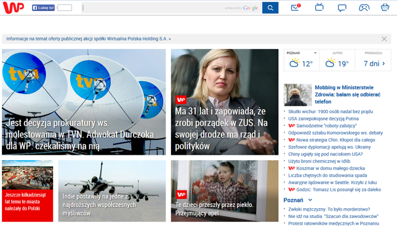397x226 pixels.
Task: Open 'Szefowie dyplomacji apelują ws. Ukrainy'
Action: (x=329, y=147)
